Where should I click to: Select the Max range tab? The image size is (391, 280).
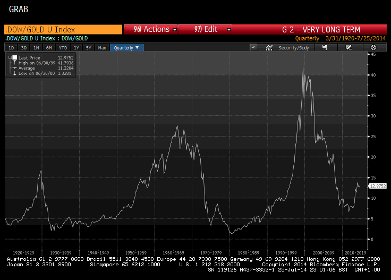tap(102, 48)
